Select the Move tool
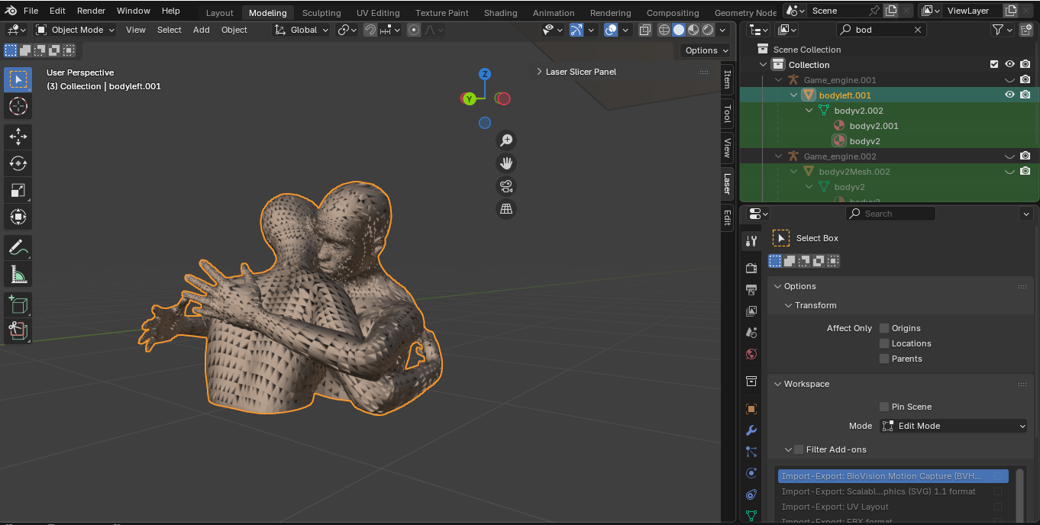Image resolution: width=1040 pixels, height=525 pixels. [x=18, y=137]
